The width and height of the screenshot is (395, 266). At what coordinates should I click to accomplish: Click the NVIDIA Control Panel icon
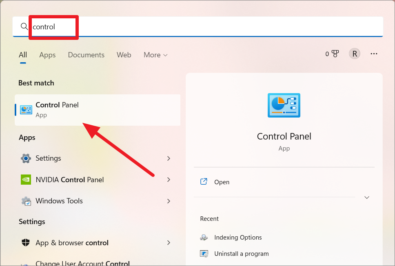tap(26, 180)
